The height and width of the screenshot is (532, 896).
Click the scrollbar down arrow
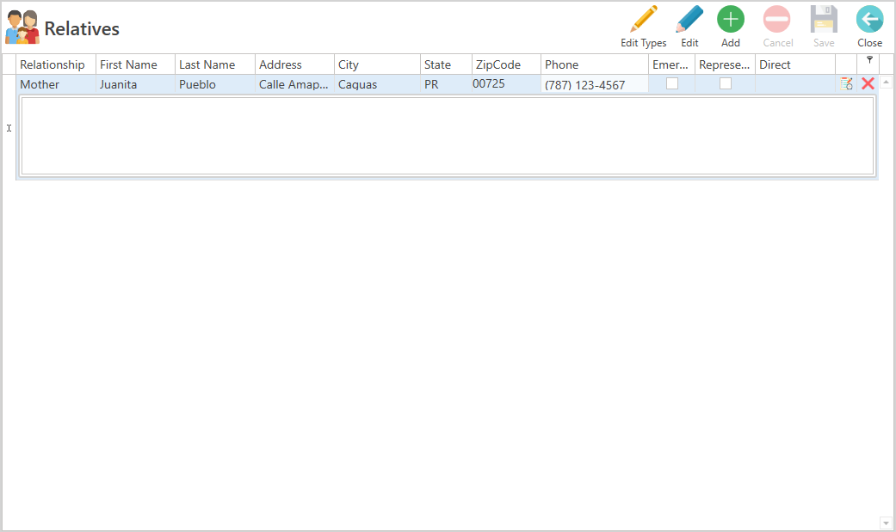[x=886, y=523]
